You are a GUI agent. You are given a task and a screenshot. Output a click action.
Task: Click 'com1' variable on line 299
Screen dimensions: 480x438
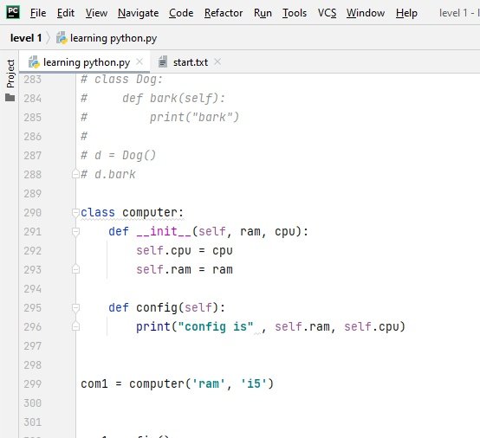[x=94, y=383]
